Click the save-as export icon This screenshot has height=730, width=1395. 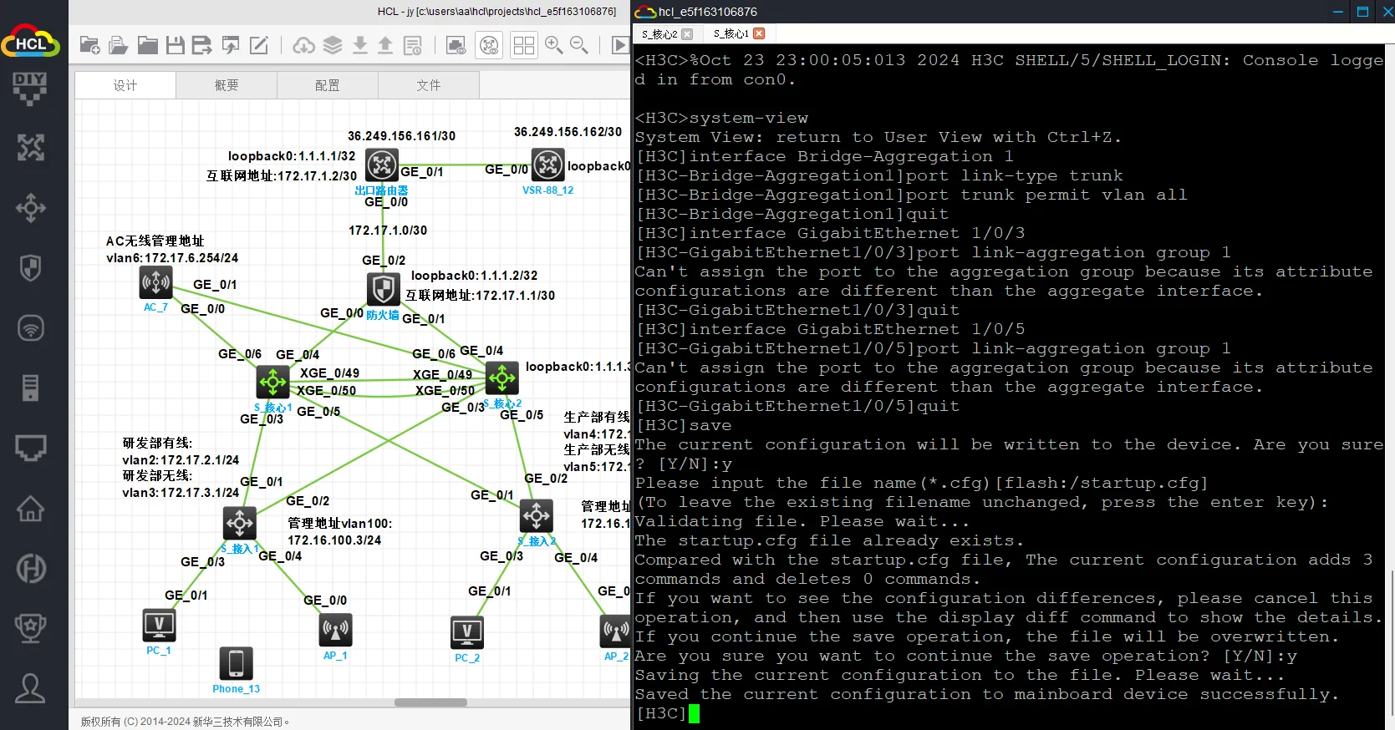click(x=202, y=45)
